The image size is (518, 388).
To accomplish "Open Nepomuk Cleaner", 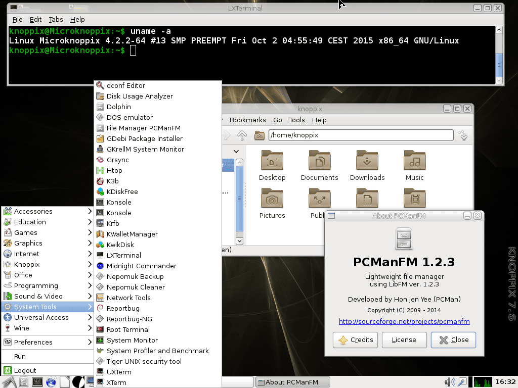I will point(158,287).
